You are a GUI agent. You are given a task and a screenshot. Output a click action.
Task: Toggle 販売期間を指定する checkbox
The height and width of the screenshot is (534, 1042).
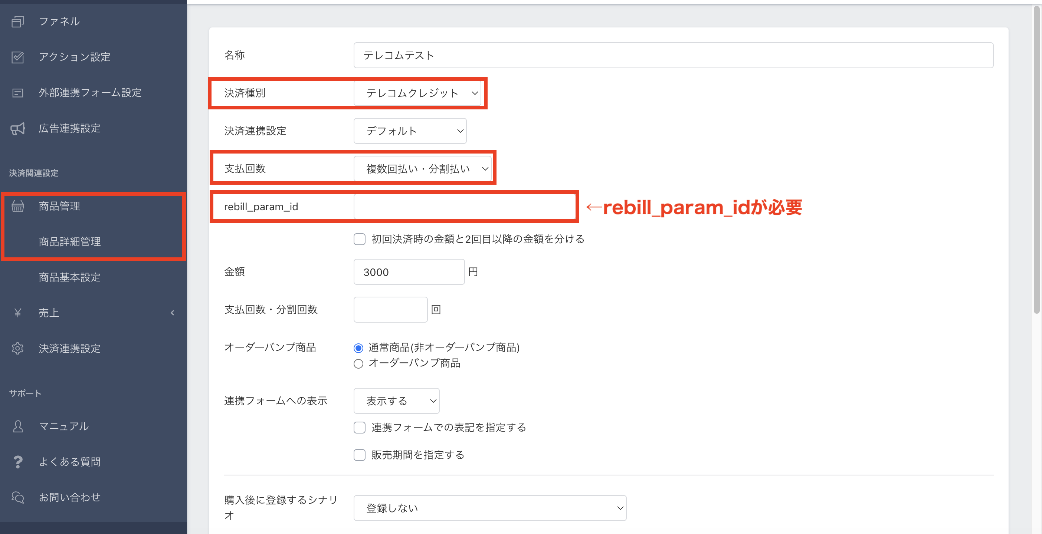(359, 455)
